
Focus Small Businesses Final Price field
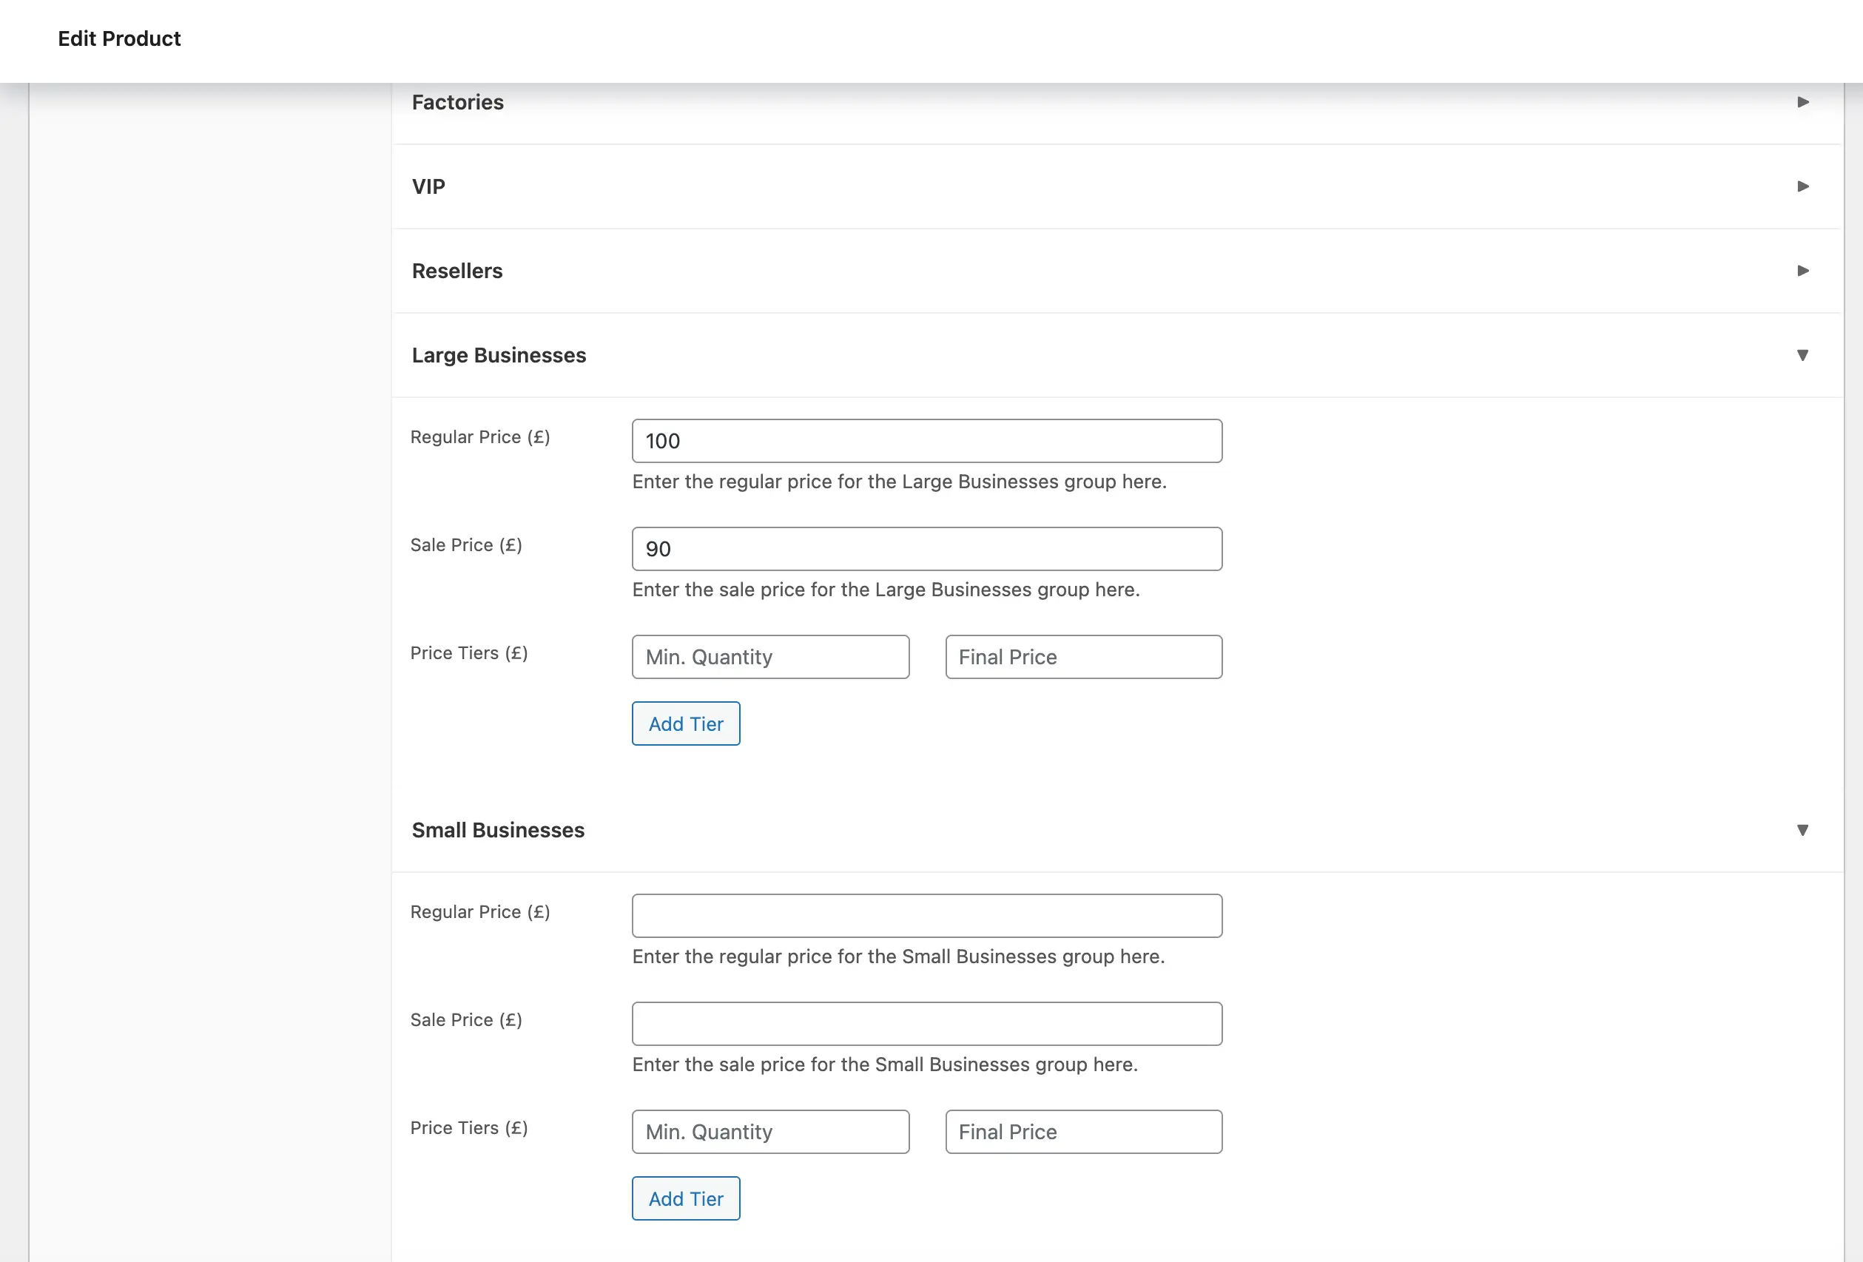pos(1084,1133)
